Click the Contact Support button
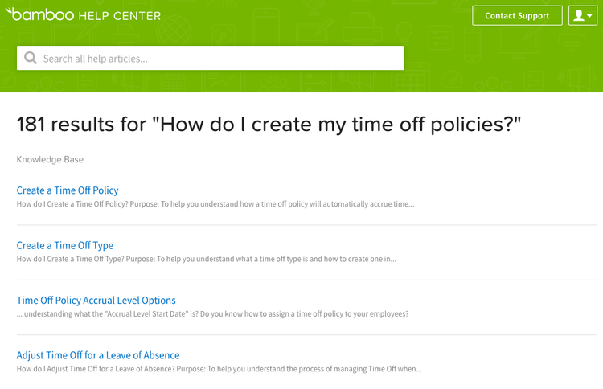The height and width of the screenshot is (389, 603). (517, 16)
